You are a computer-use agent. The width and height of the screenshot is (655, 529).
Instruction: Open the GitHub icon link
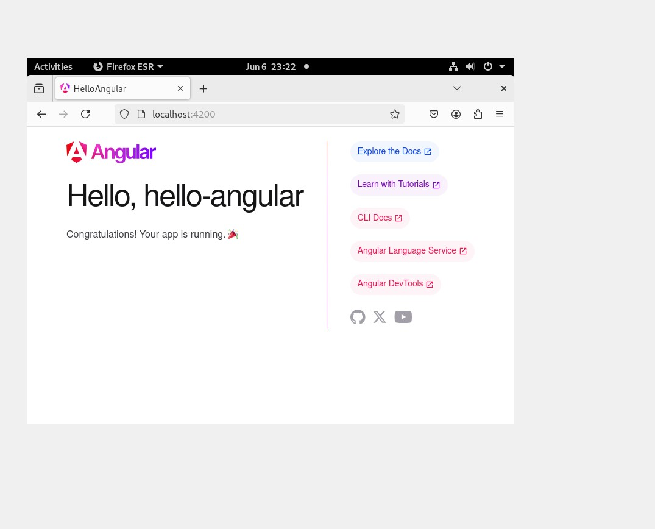click(x=358, y=317)
